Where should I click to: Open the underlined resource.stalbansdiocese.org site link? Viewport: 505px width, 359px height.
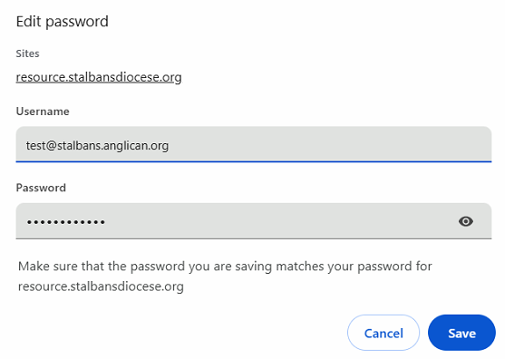[x=99, y=77]
